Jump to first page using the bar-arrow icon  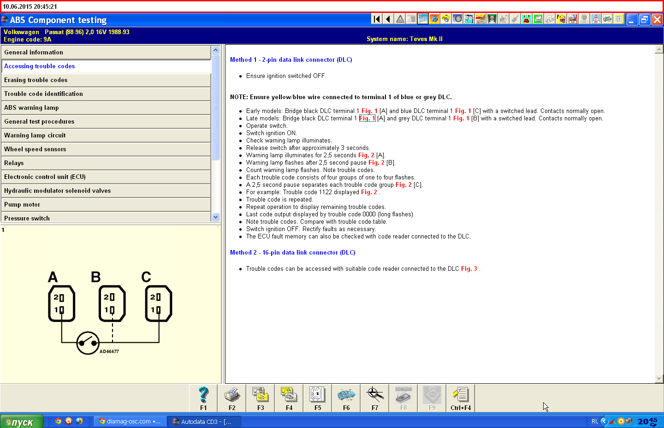[x=377, y=19]
